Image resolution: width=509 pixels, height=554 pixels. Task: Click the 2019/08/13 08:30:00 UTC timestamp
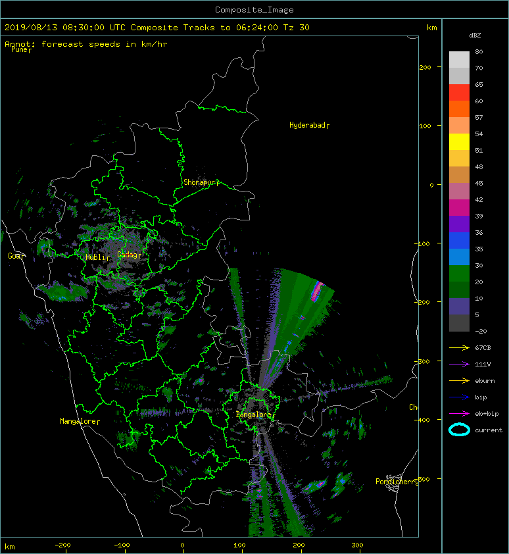pos(64,28)
